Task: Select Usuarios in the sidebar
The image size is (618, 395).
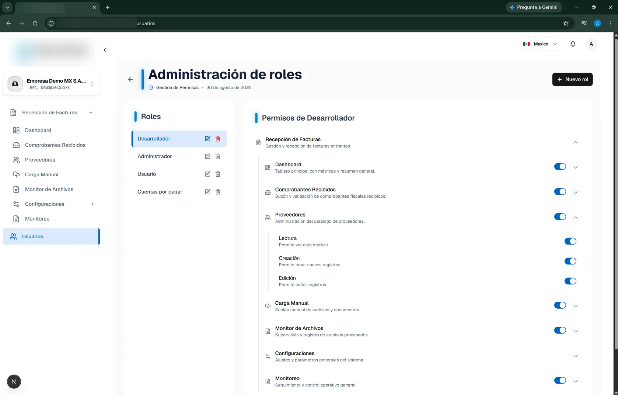Action: (x=52, y=236)
